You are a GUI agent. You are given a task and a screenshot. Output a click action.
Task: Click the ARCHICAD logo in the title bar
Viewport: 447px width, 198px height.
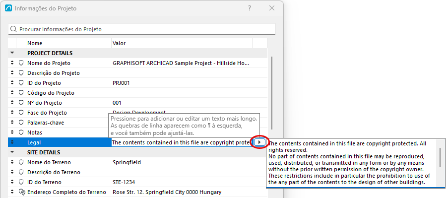tap(8, 8)
